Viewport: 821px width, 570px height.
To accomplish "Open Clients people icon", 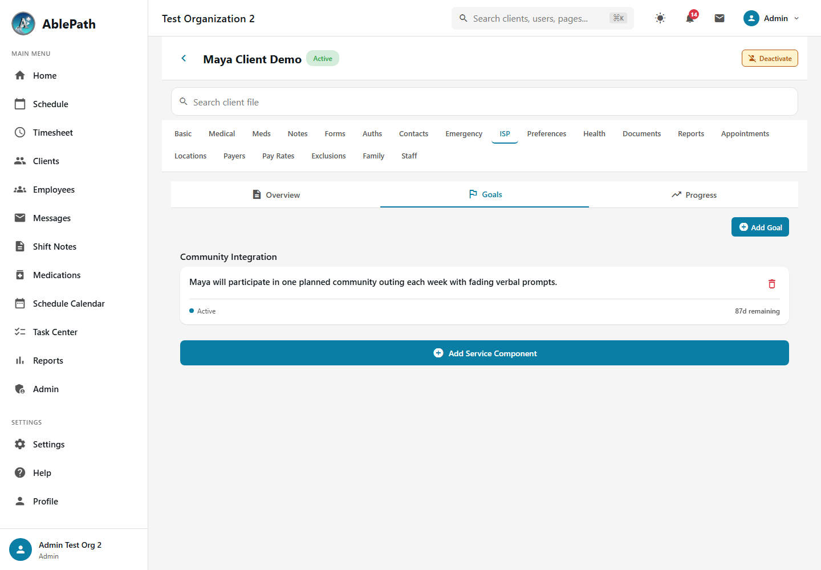I will (x=20, y=161).
